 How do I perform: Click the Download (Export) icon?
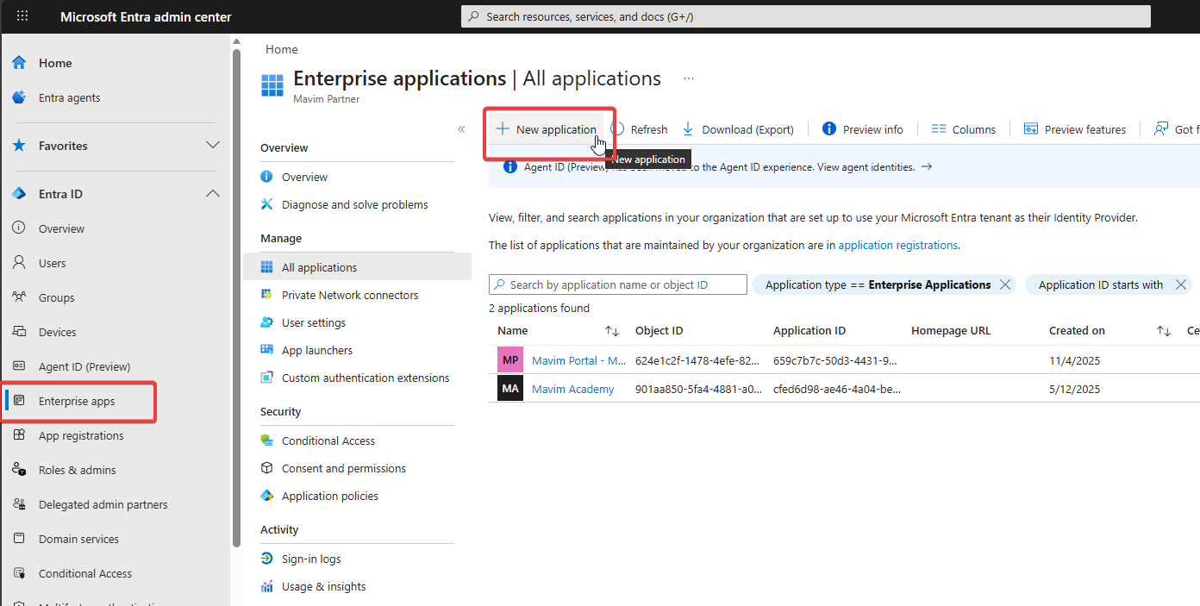coord(688,129)
